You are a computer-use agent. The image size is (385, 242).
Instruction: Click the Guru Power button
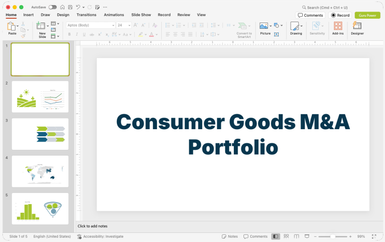point(367,15)
